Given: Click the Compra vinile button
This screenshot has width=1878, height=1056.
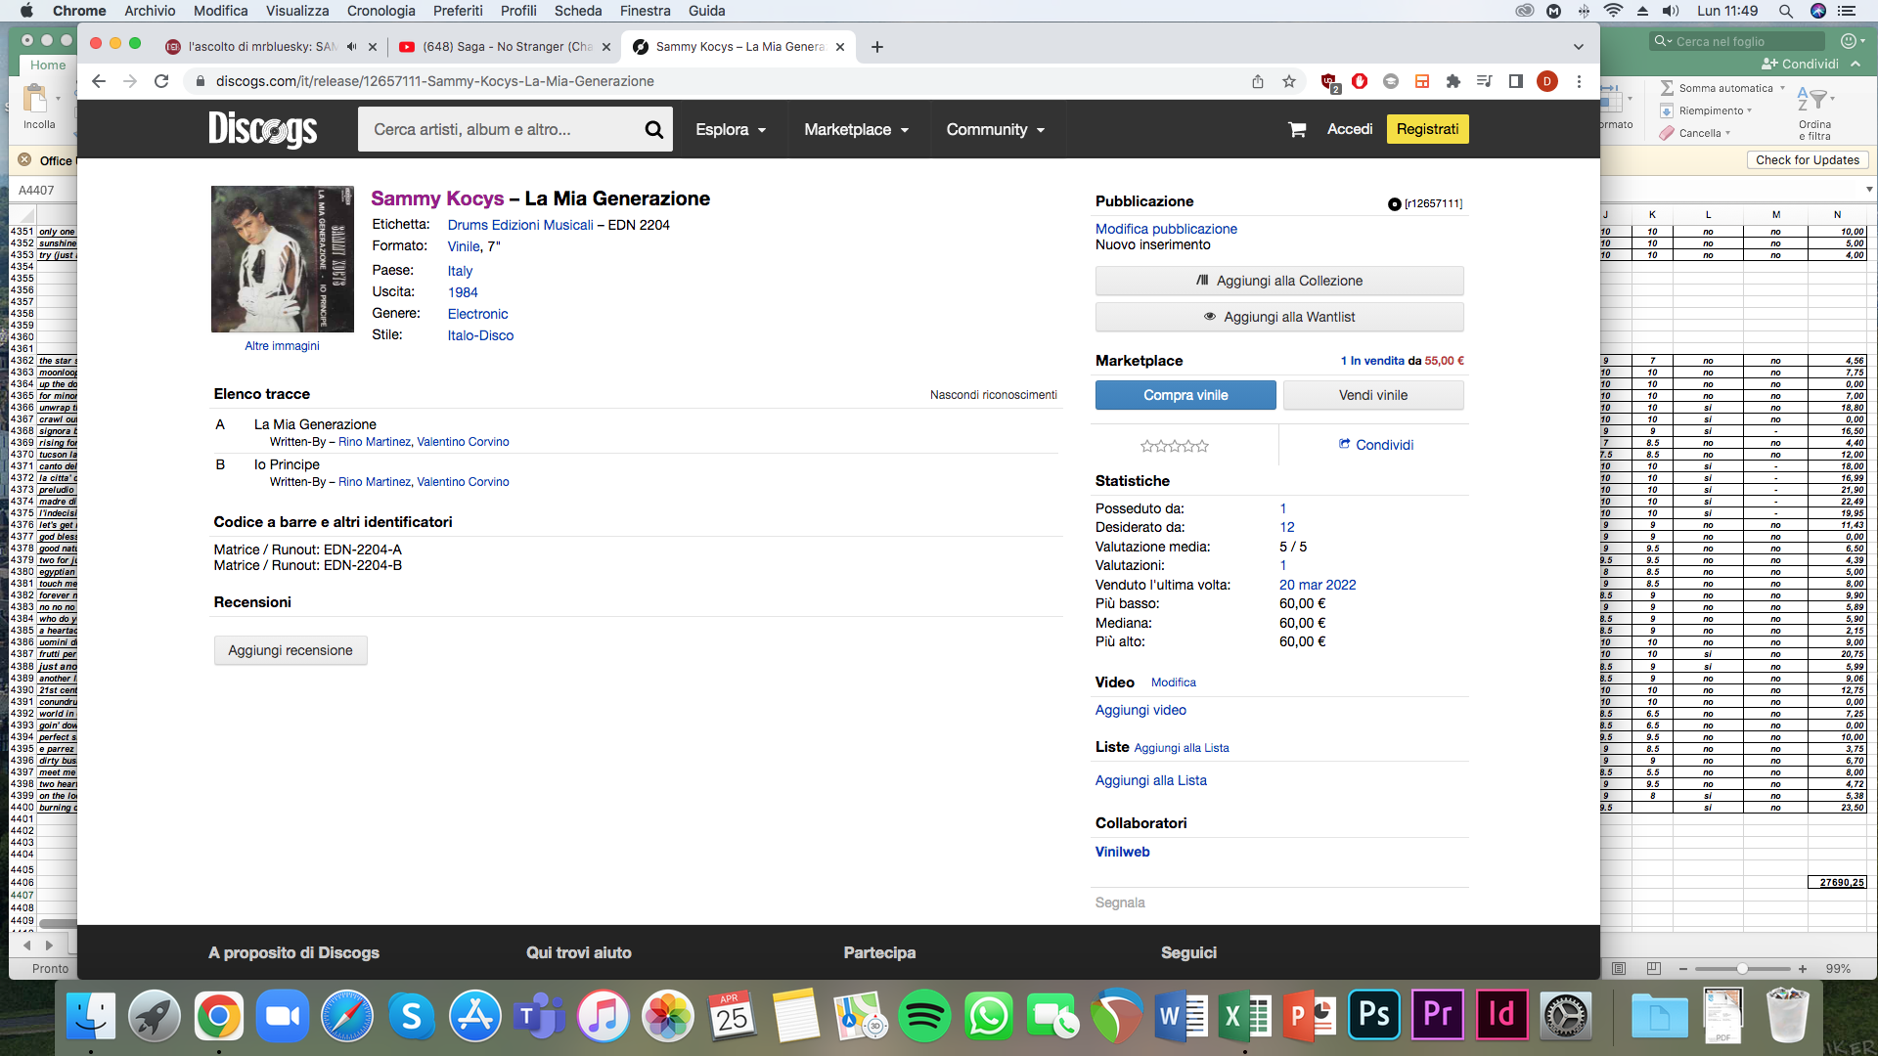Looking at the screenshot, I should click(1185, 395).
